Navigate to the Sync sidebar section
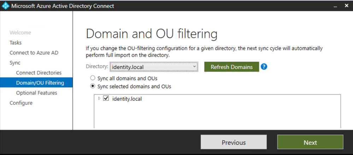Image resolution: width=353 pixels, height=155 pixels. pyautogui.click(x=15, y=63)
